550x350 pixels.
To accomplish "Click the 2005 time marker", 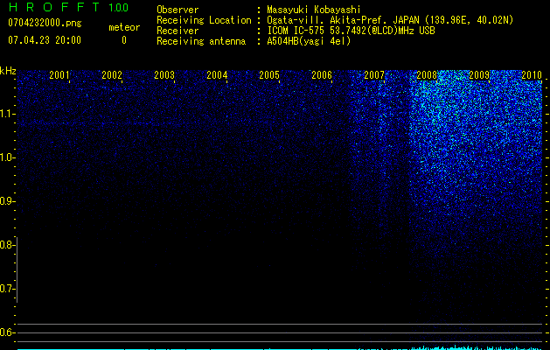I will point(269,74).
